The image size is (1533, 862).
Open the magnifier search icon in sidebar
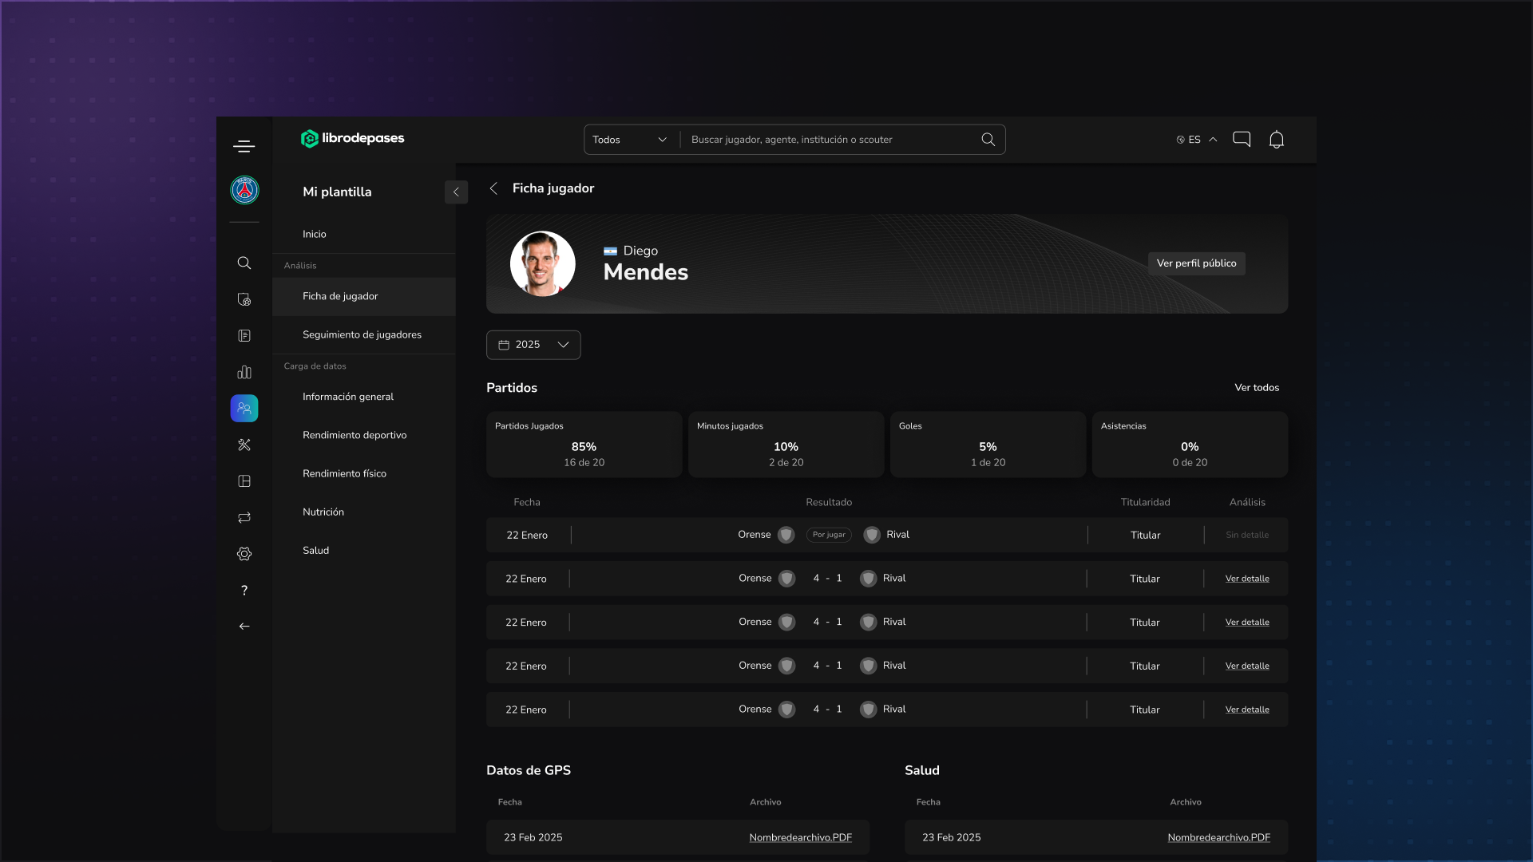[244, 263]
